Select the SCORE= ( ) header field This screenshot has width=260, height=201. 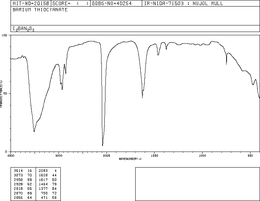(71, 3)
